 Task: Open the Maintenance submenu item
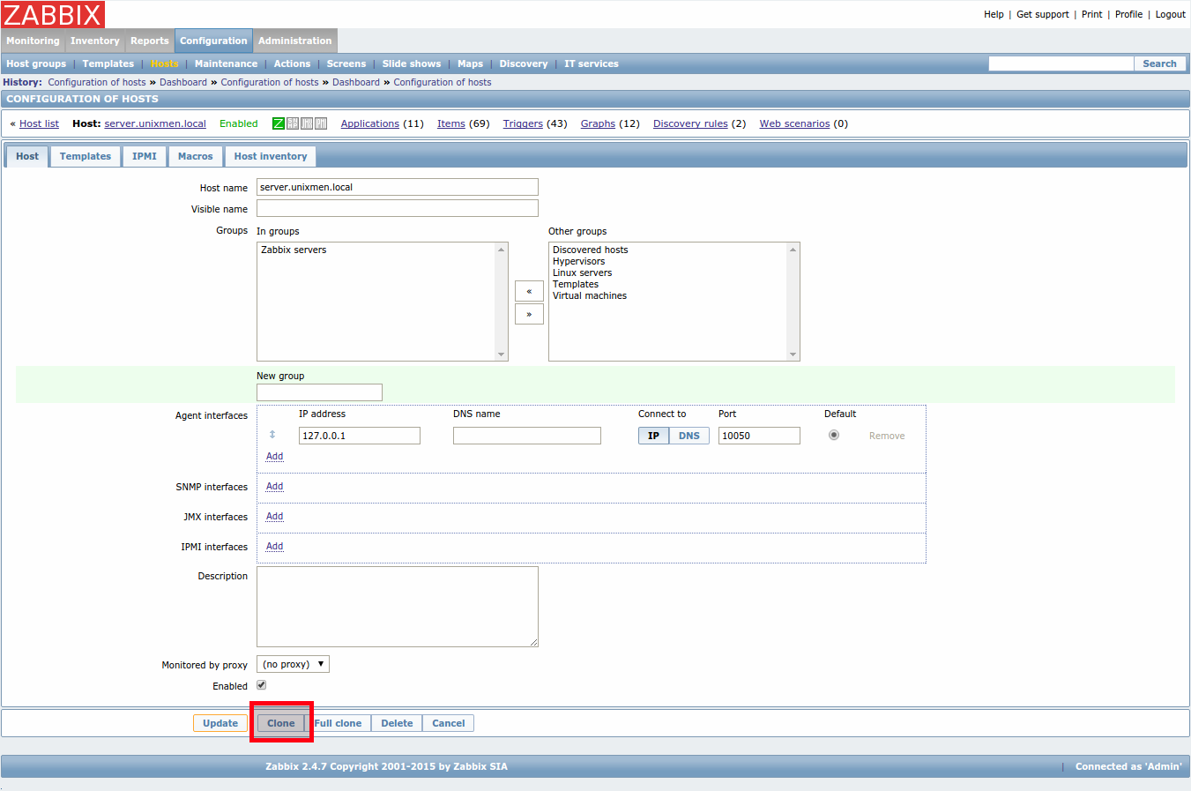226,63
